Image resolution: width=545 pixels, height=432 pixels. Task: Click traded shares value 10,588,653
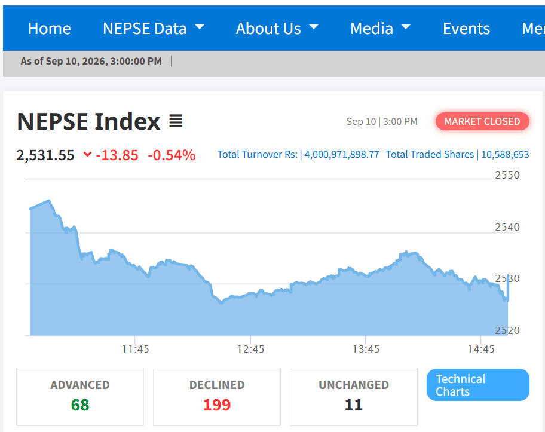coord(505,154)
